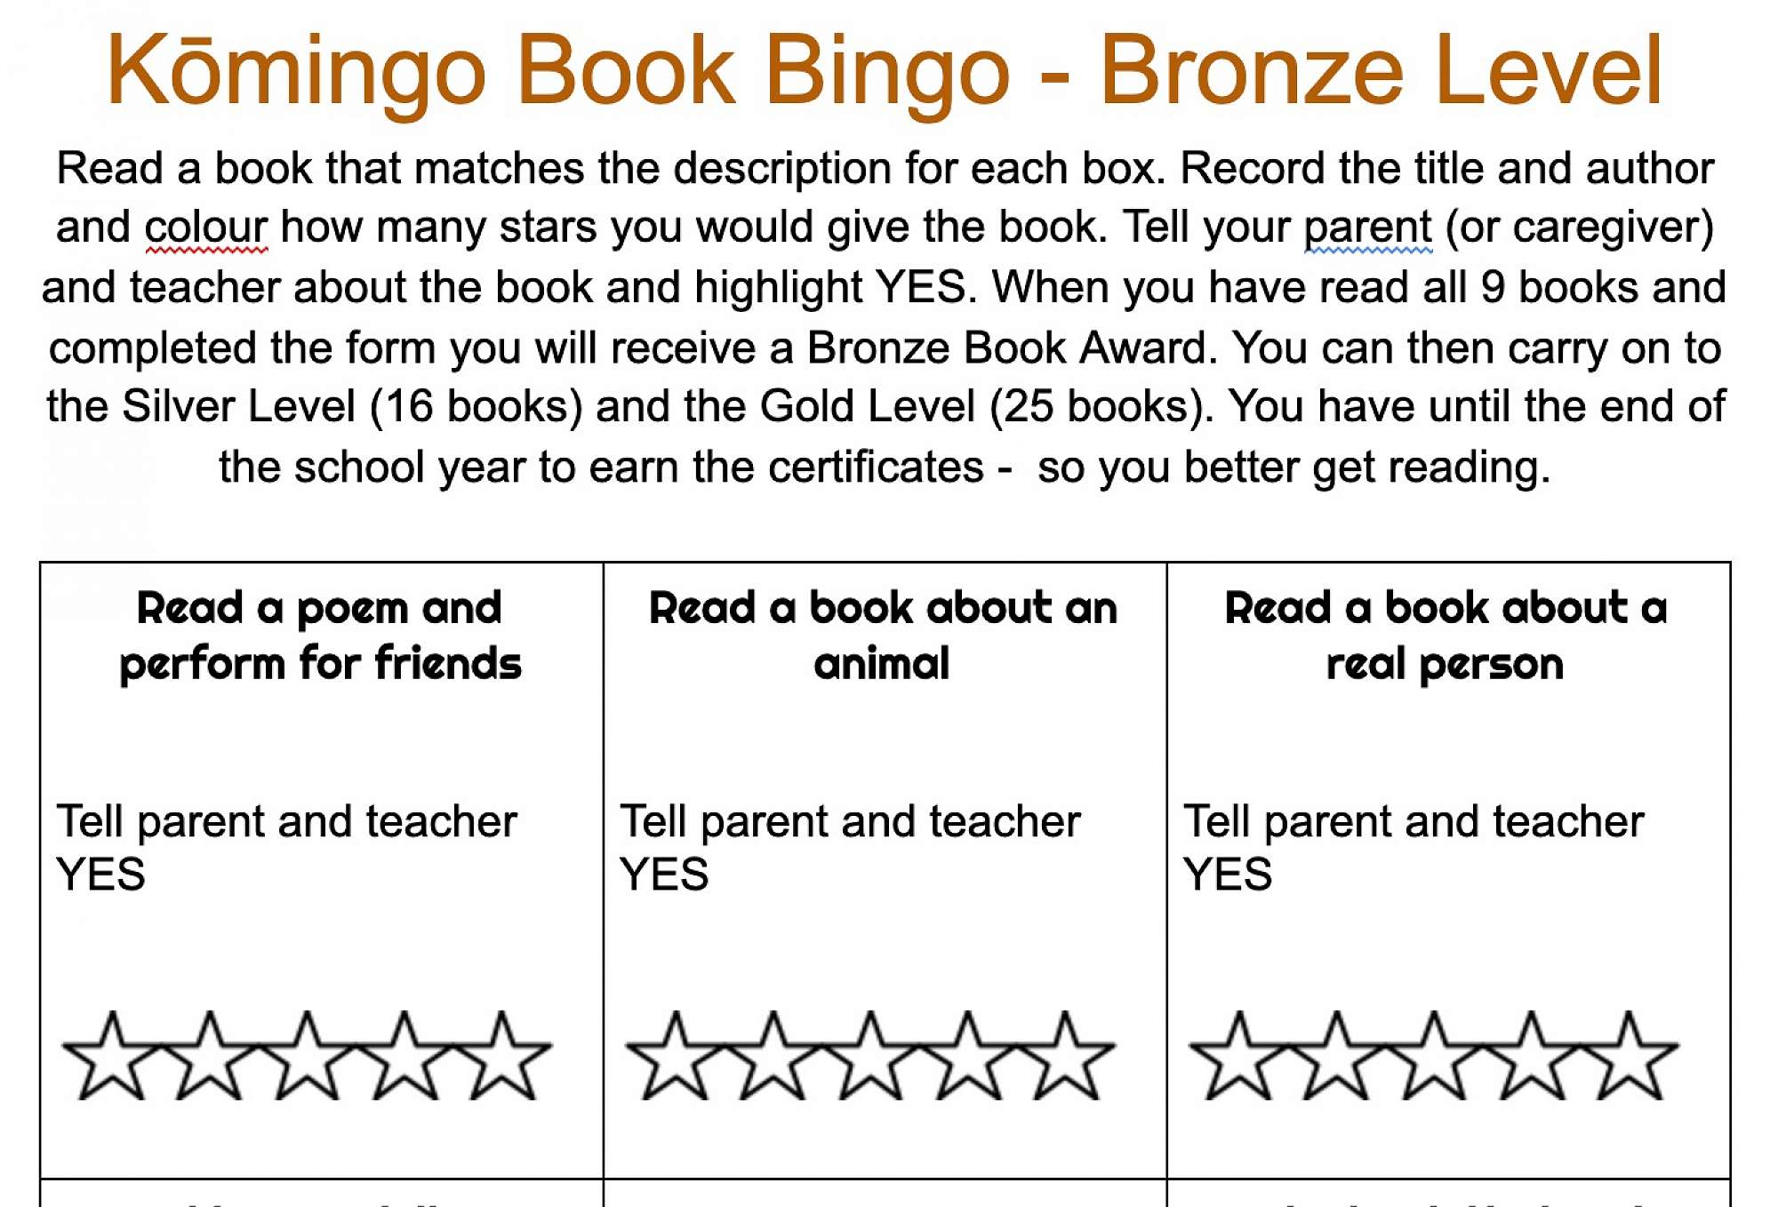Select YES in the animal book box
Image resolution: width=1778 pixels, height=1207 pixels.
coord(664,875)
